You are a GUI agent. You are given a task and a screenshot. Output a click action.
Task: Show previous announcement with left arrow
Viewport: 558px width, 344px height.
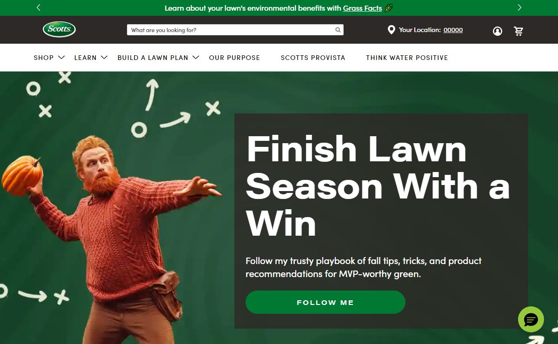pos(38,7)
